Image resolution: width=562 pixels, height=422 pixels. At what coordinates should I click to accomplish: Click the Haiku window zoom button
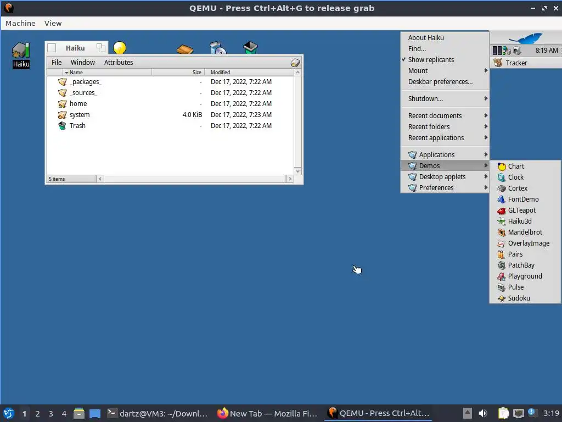[101, 48]
